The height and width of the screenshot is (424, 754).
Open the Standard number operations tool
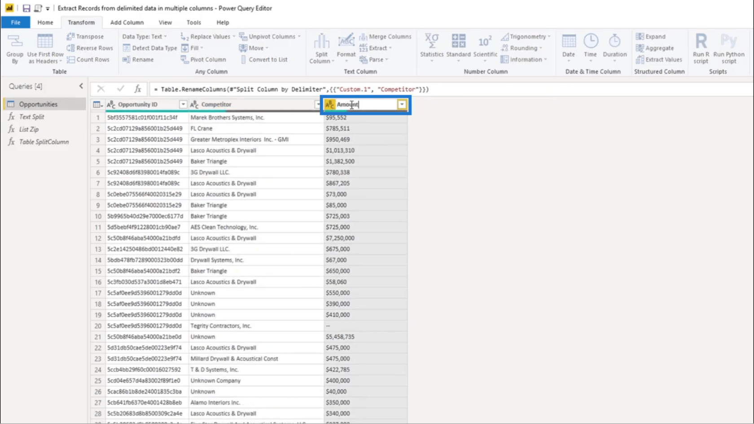tap(458, 48)
